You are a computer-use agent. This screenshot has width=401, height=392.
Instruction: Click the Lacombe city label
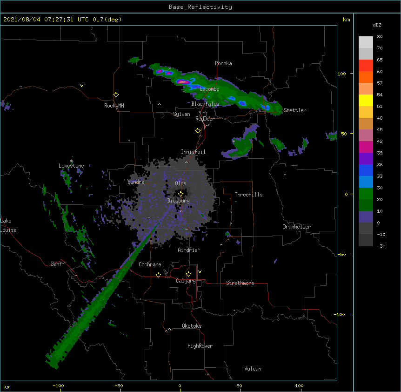pos(209,89)
